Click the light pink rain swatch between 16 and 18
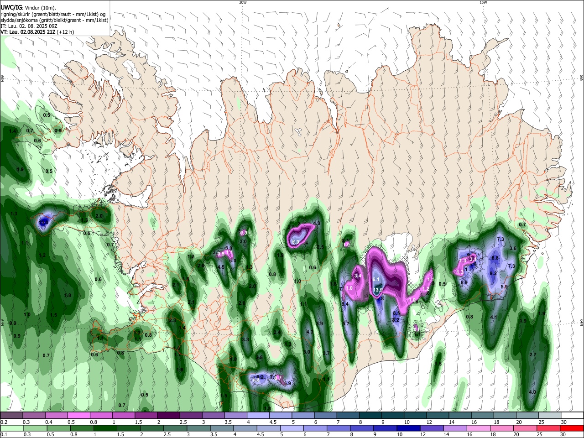The image size is (584, 438). tap(479, 428)
